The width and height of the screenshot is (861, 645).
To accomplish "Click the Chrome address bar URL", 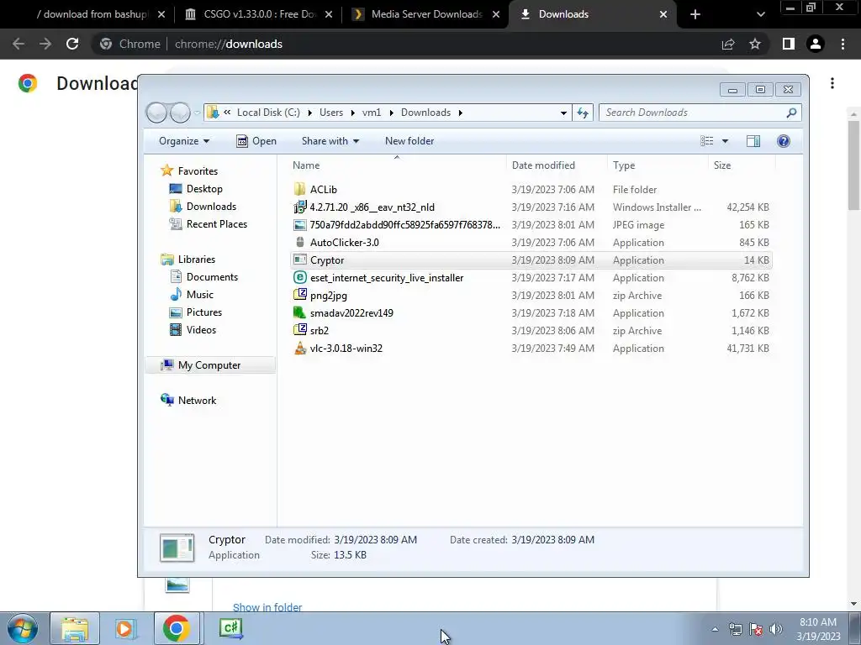I will pos(229,44).
